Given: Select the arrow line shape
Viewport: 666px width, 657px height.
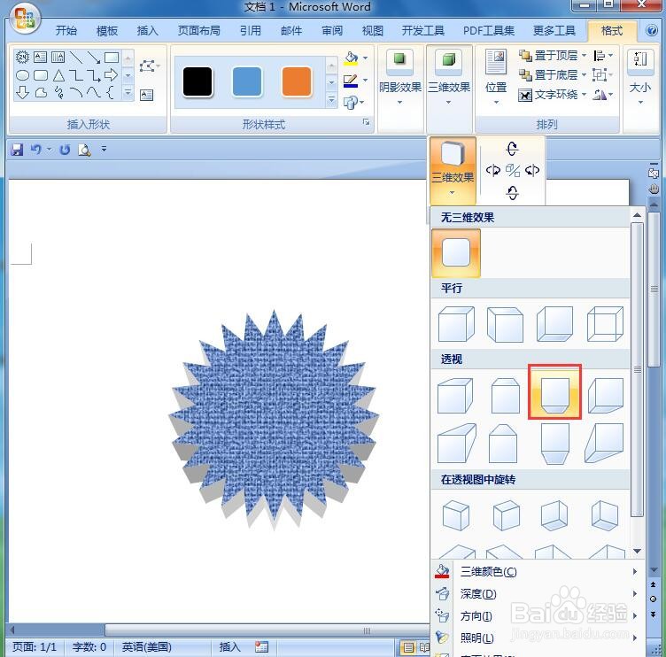Looking at the screenshot, I should click(x=94, y=57).
